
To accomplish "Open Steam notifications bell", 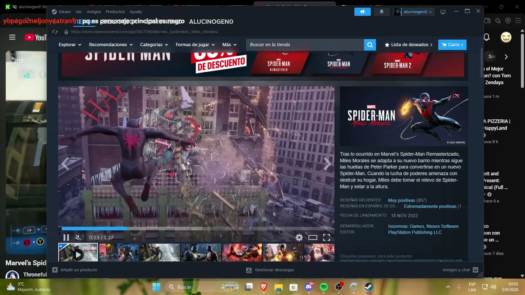I will [x=381, y=12].
